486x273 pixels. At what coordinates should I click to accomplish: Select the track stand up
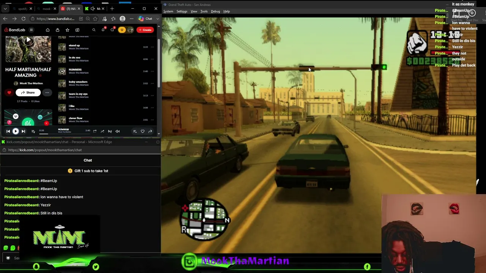[74, 45]
